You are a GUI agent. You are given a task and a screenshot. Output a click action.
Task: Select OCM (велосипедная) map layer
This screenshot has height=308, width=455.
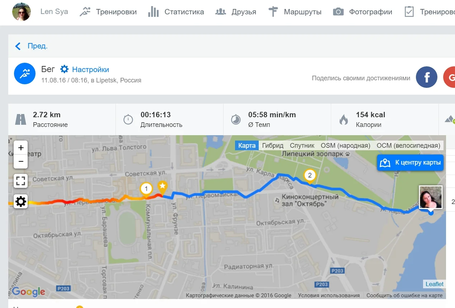(408, 146)
